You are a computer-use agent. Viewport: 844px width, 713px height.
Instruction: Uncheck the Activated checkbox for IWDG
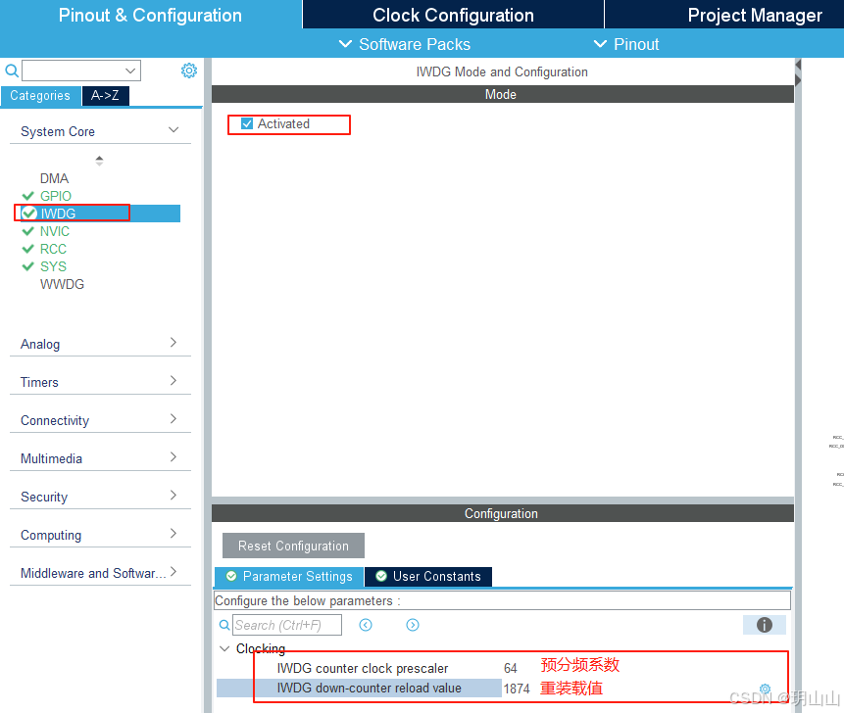pos(247,123)
